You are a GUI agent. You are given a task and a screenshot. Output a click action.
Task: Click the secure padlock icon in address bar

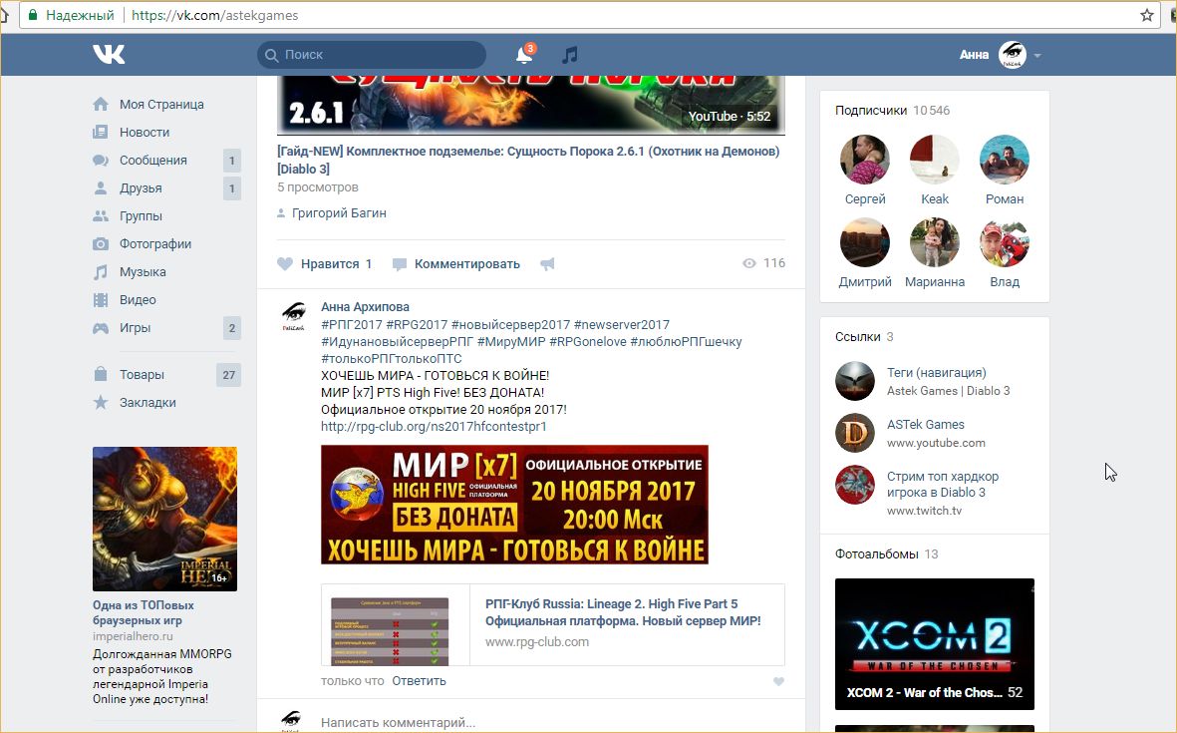33,15
